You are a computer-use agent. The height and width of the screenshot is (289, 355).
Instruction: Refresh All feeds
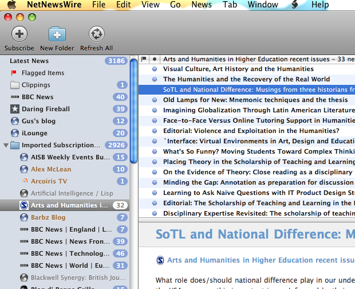96,34
